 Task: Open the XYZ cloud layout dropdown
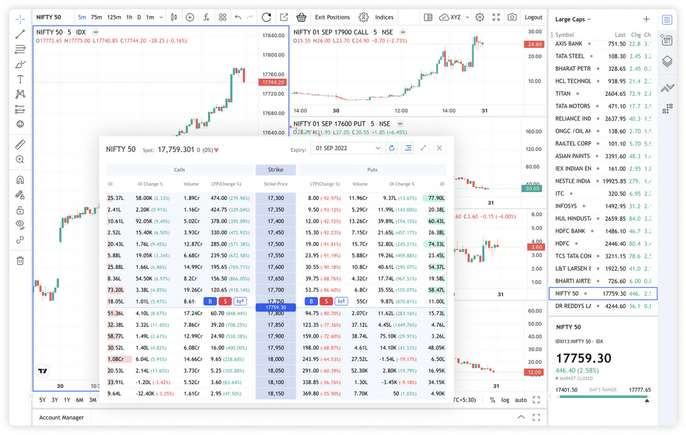coord(454,17)
